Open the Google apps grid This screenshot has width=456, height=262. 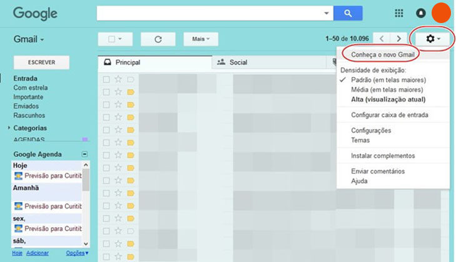point(399,13)
